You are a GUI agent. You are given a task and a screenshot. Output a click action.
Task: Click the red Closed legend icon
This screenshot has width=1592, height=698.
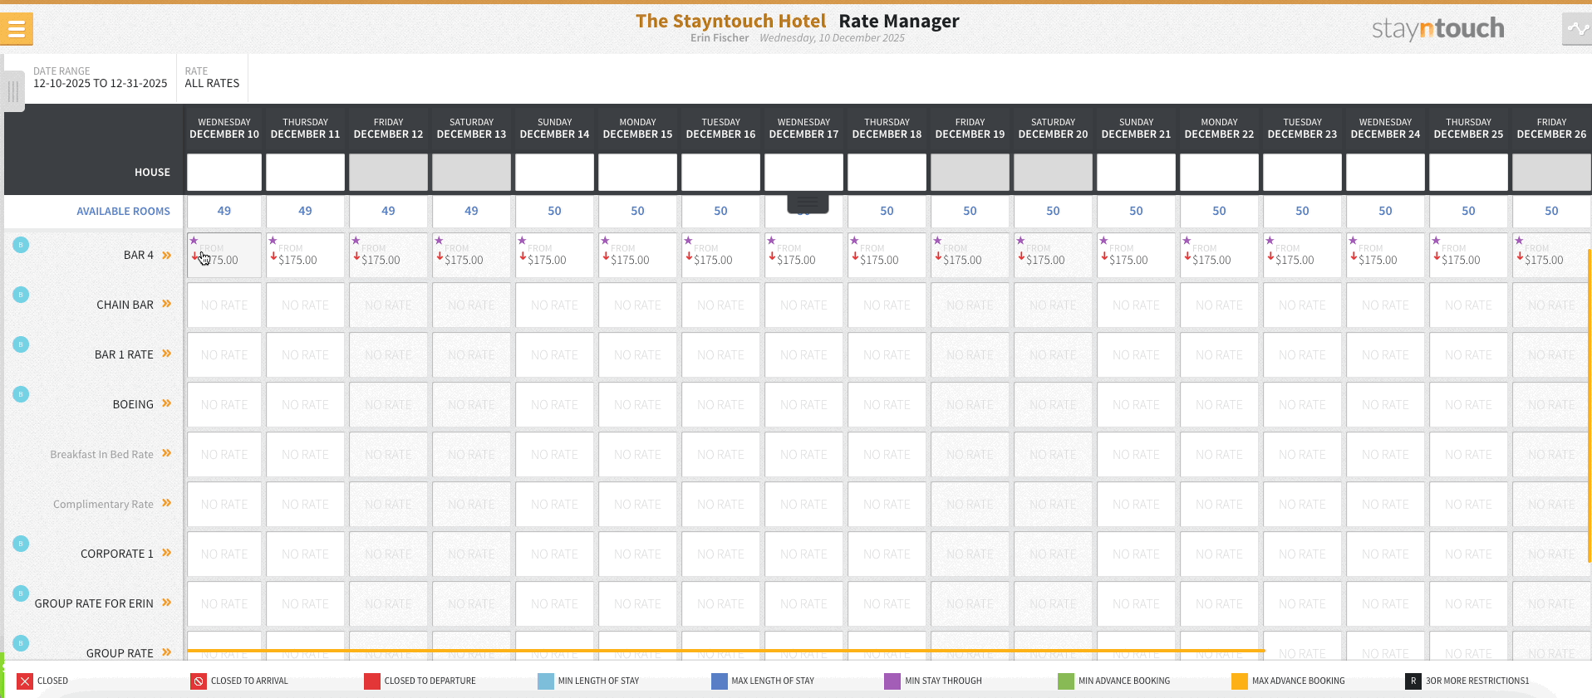(x=25, y=681)
